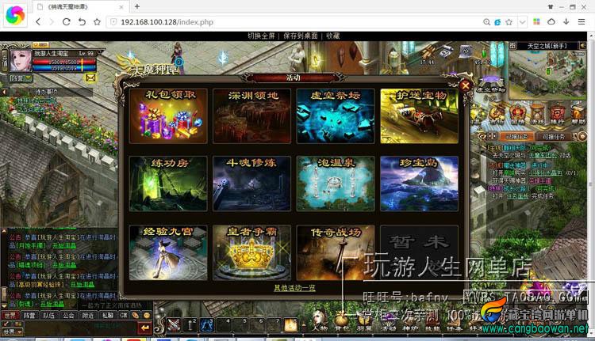The image size is (595, 341).
Task: Open downloads with the down-arrow icon
Action: [x=566, y=22]
